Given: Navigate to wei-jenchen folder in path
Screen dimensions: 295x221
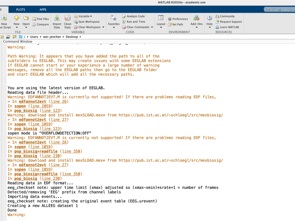Looking at the screenshot, I should (x=52, y=37).
